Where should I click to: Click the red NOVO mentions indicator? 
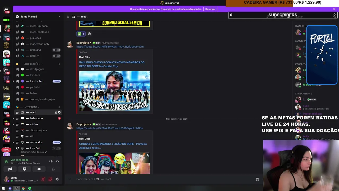[6, 150]
